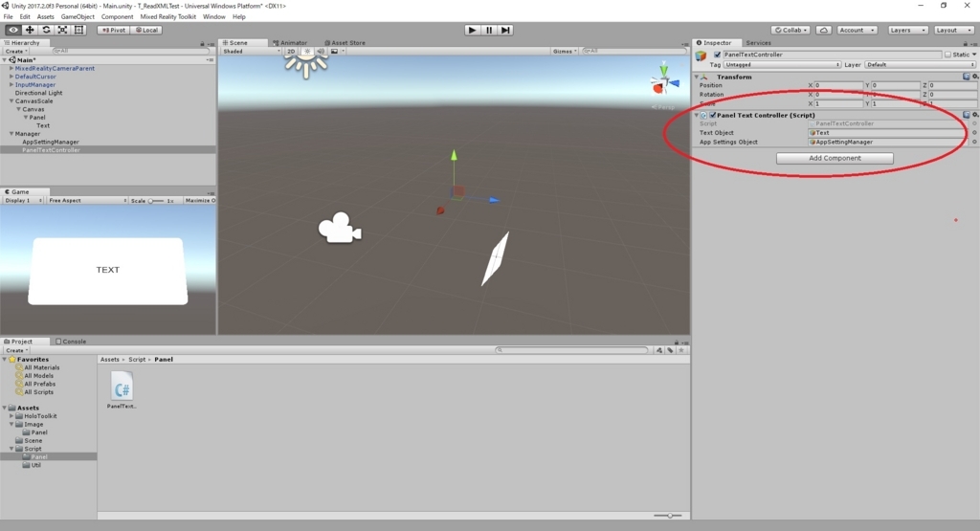Open the Layers dropdown
This screenshot has width=980, height=531.
coord(907,30)
